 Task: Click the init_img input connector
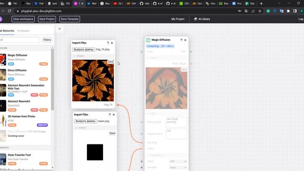[142, 142]
